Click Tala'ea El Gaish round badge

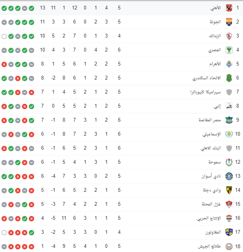[229, 246]
